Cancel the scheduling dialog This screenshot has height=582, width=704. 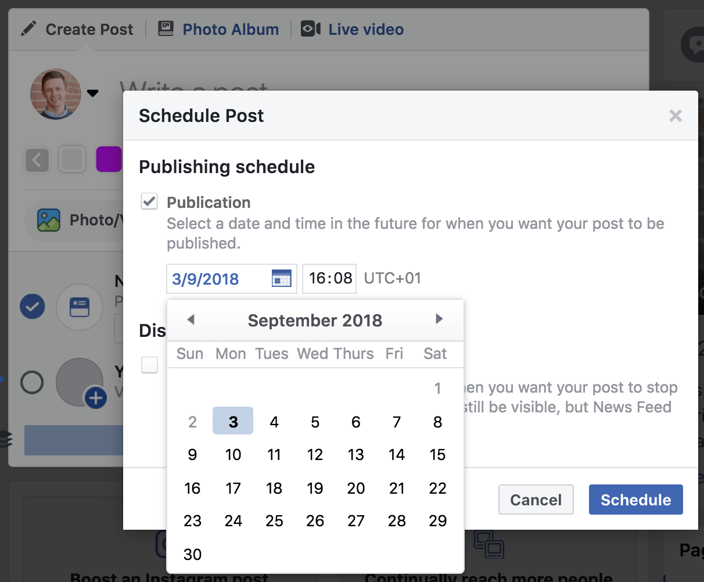[x=536, y=500]
